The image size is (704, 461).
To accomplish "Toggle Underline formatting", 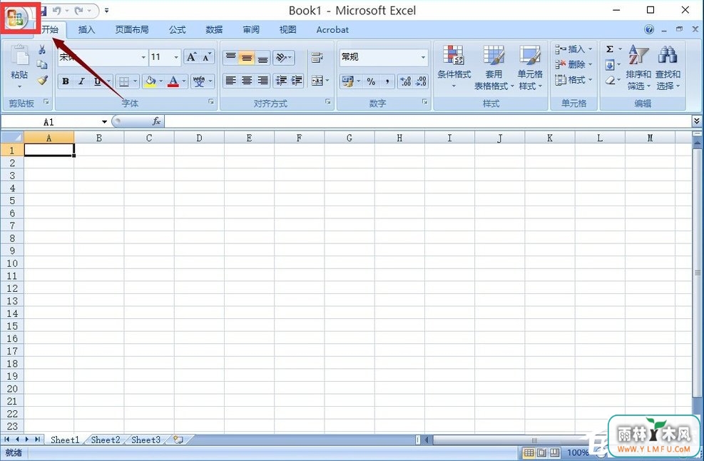I will (x=97, y=81).
